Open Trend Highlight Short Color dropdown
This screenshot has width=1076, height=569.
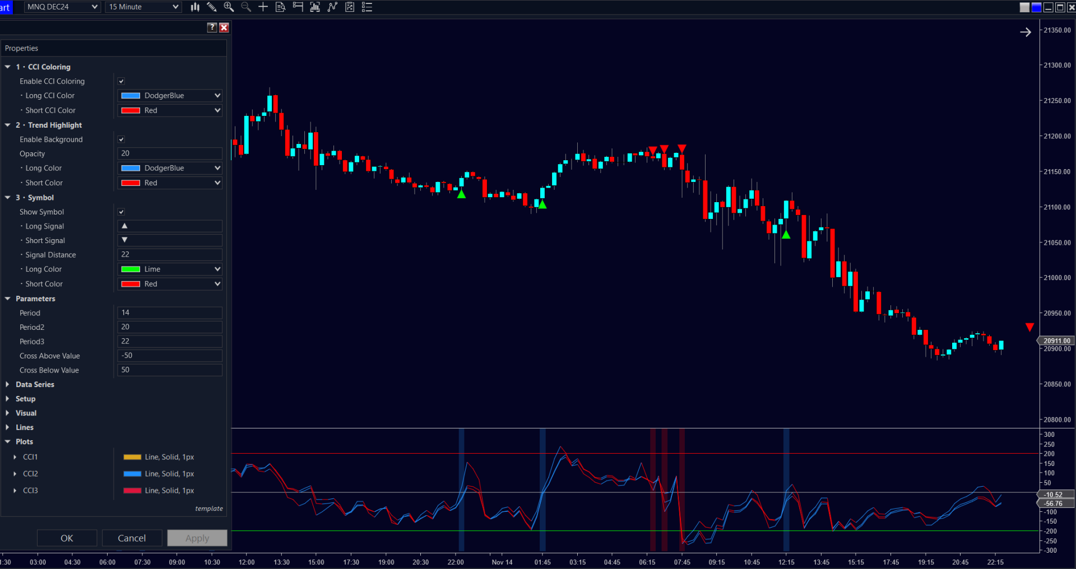170,183
